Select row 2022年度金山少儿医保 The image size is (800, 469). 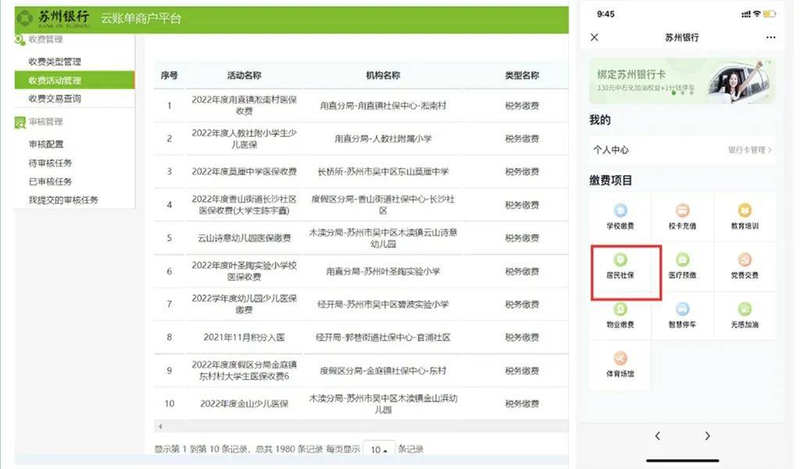tap(361, 403)
